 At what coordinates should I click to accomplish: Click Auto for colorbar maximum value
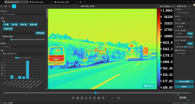pyautogui.click(x=190, y=33)
